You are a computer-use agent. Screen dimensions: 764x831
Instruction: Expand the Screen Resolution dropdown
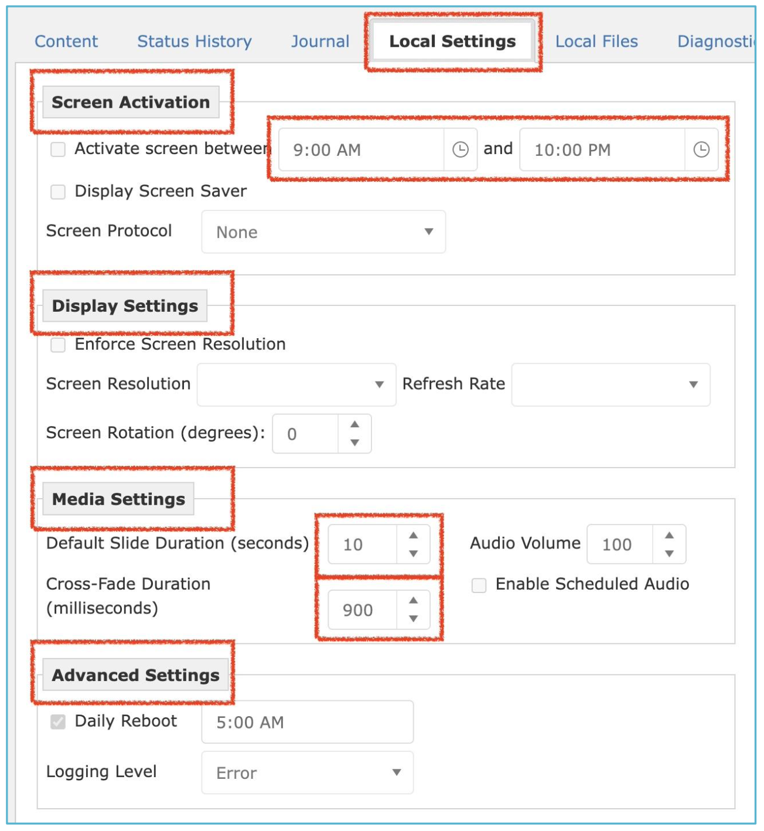pyautogui.click(x=296, y=384)
